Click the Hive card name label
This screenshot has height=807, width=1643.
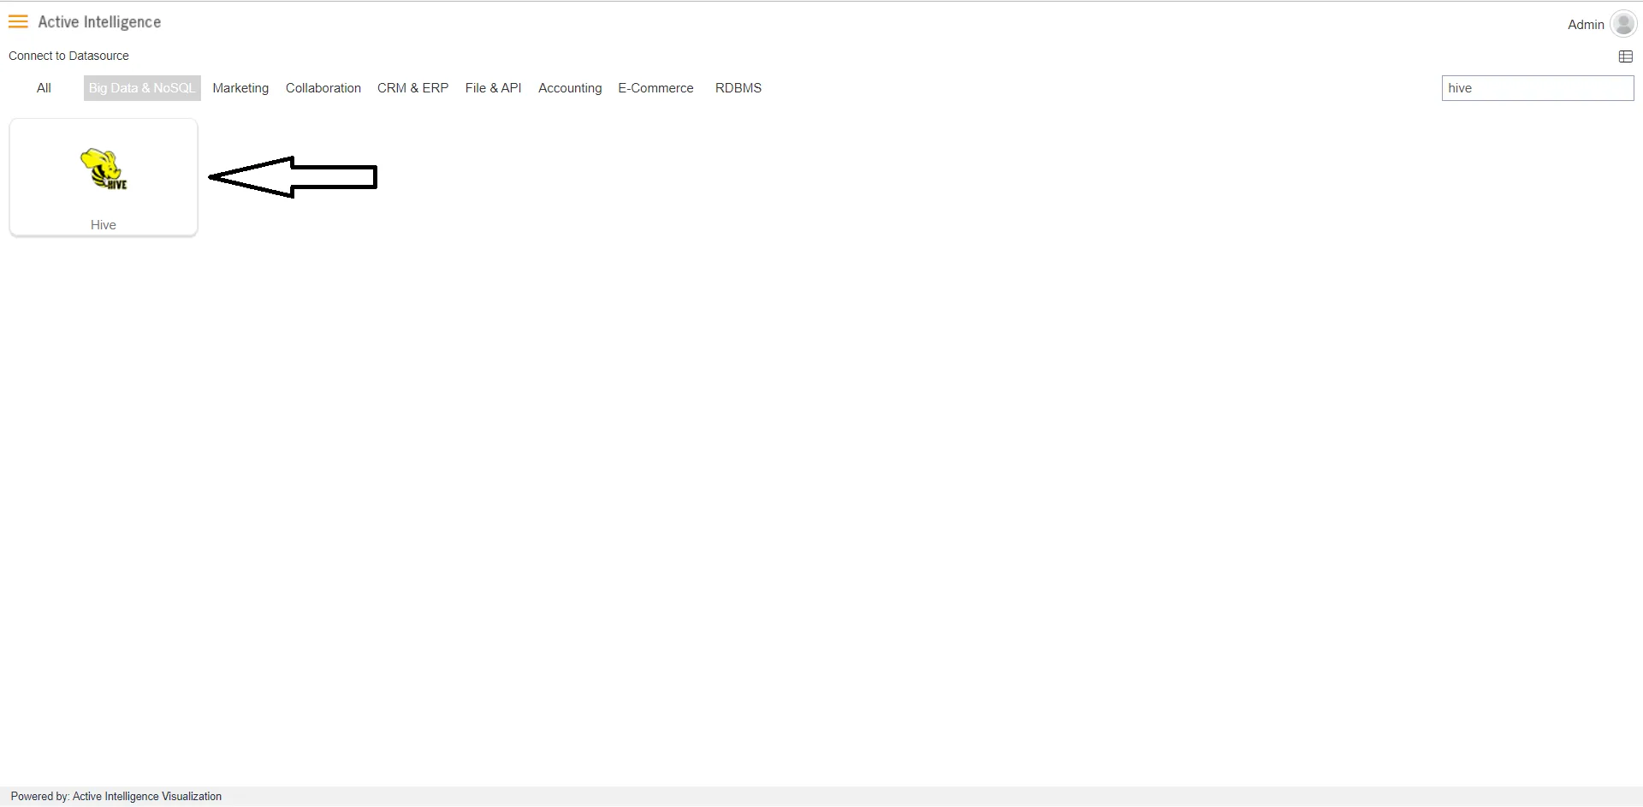[104, 225]
